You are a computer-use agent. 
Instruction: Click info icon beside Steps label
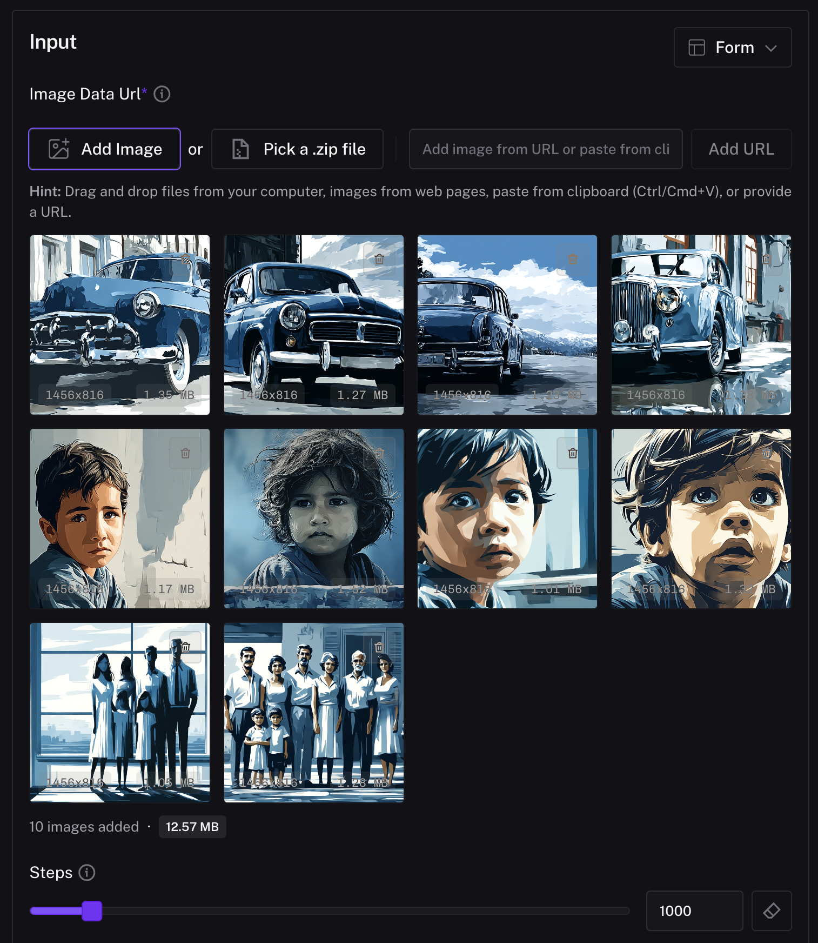pyautogui.click(x=87, y=872)
